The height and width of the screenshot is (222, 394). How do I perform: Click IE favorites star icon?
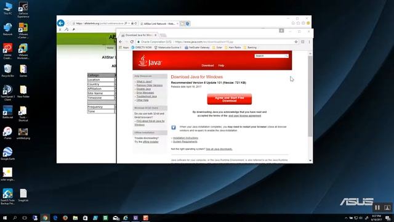click(298, 23)
